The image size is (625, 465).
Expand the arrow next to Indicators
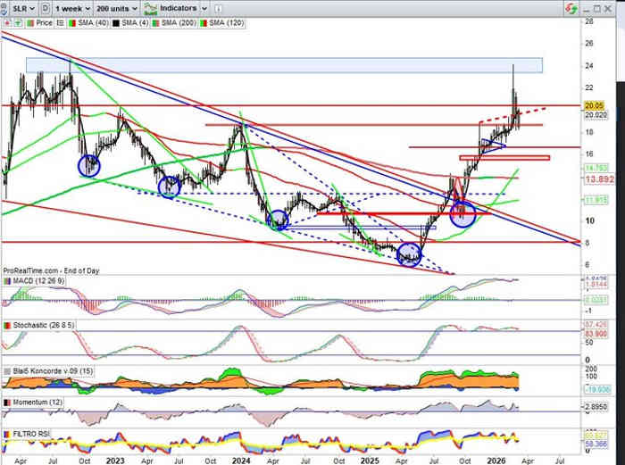click(204, 7)
